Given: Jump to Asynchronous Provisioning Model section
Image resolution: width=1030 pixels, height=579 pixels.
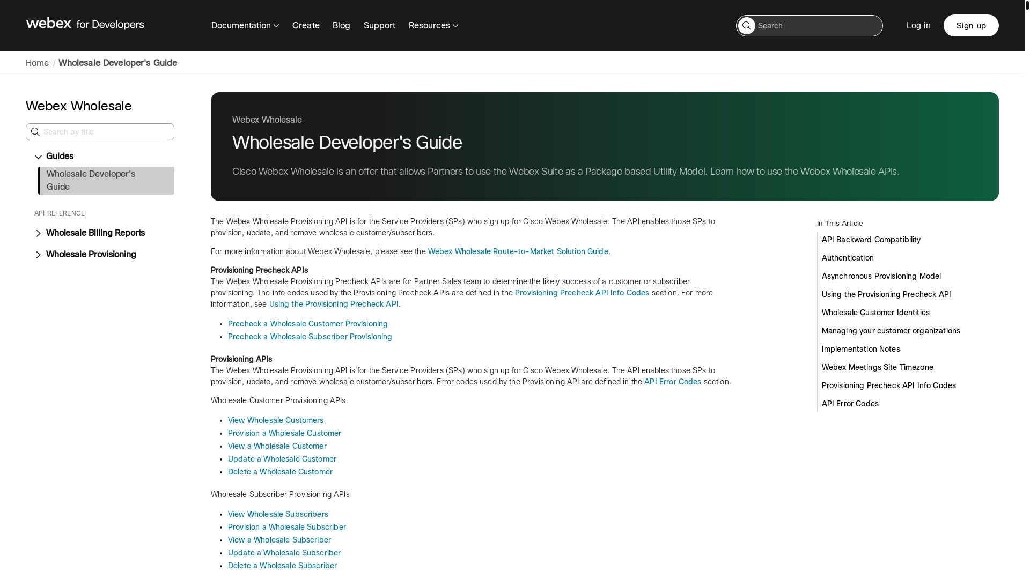Looking at the screenshot, I should pyautogui.click(x=881, y=276).
